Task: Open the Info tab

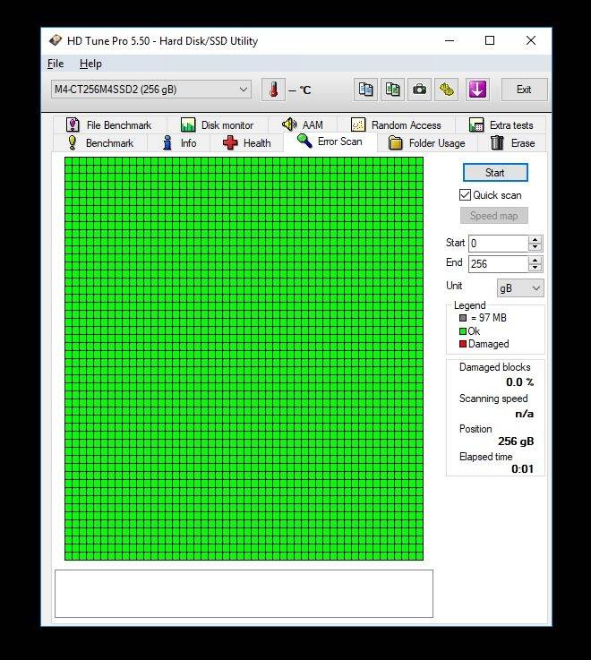Action: (x=179, y=143)
